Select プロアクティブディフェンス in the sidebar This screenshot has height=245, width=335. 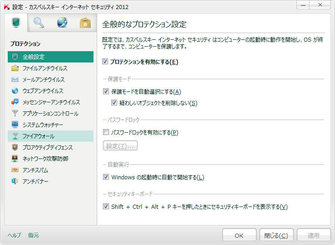(x=47, y=148)
